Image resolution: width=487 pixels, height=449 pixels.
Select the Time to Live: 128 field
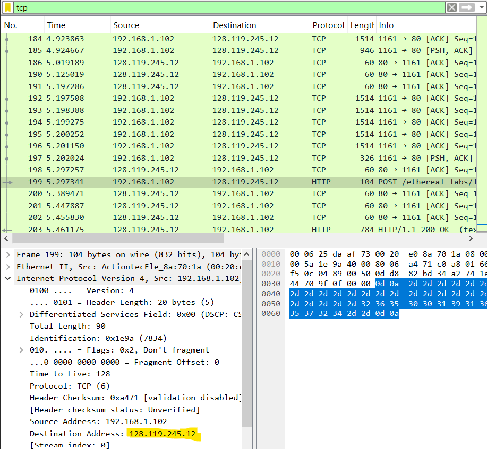(70, 374)
